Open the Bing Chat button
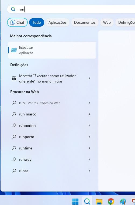This screenshot has width=135, height=205. click(x=17, y=22)
